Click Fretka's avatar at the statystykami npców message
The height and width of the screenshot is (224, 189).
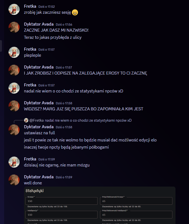pos(14,88)
